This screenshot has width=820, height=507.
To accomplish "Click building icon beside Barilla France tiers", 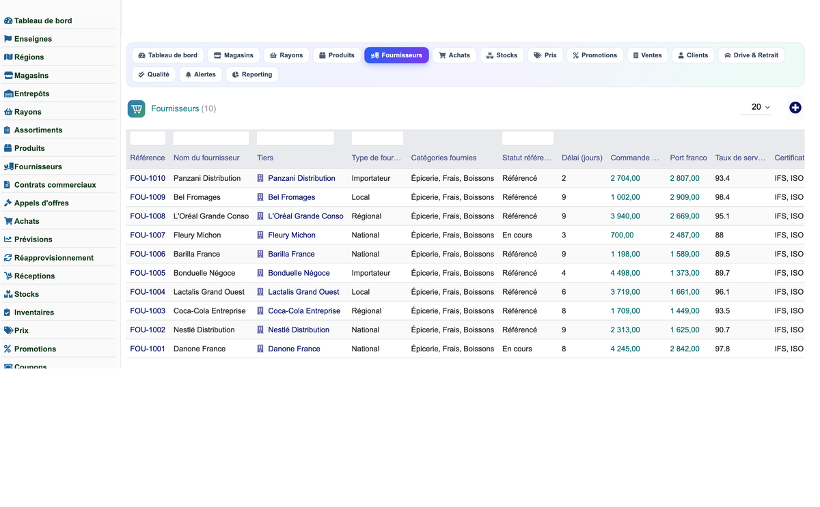I will pyautogui.click(x=260, y=254).
